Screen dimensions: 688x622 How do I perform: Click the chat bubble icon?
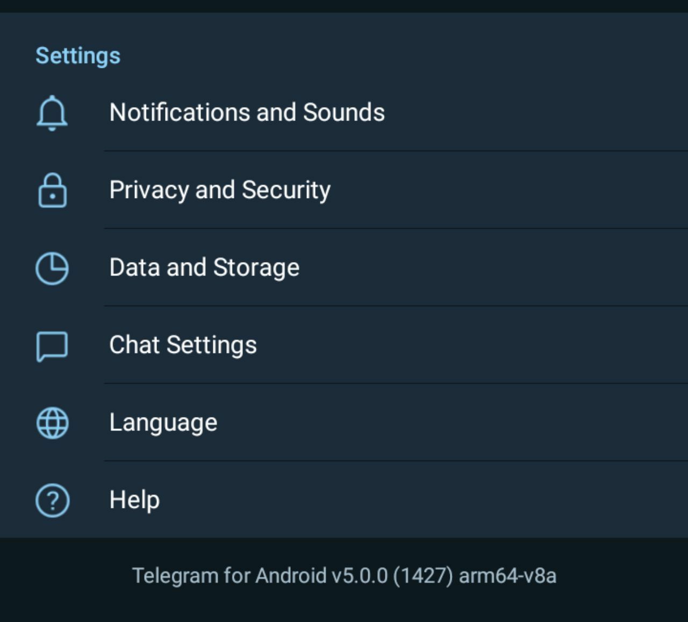click(x=52, y=346)
